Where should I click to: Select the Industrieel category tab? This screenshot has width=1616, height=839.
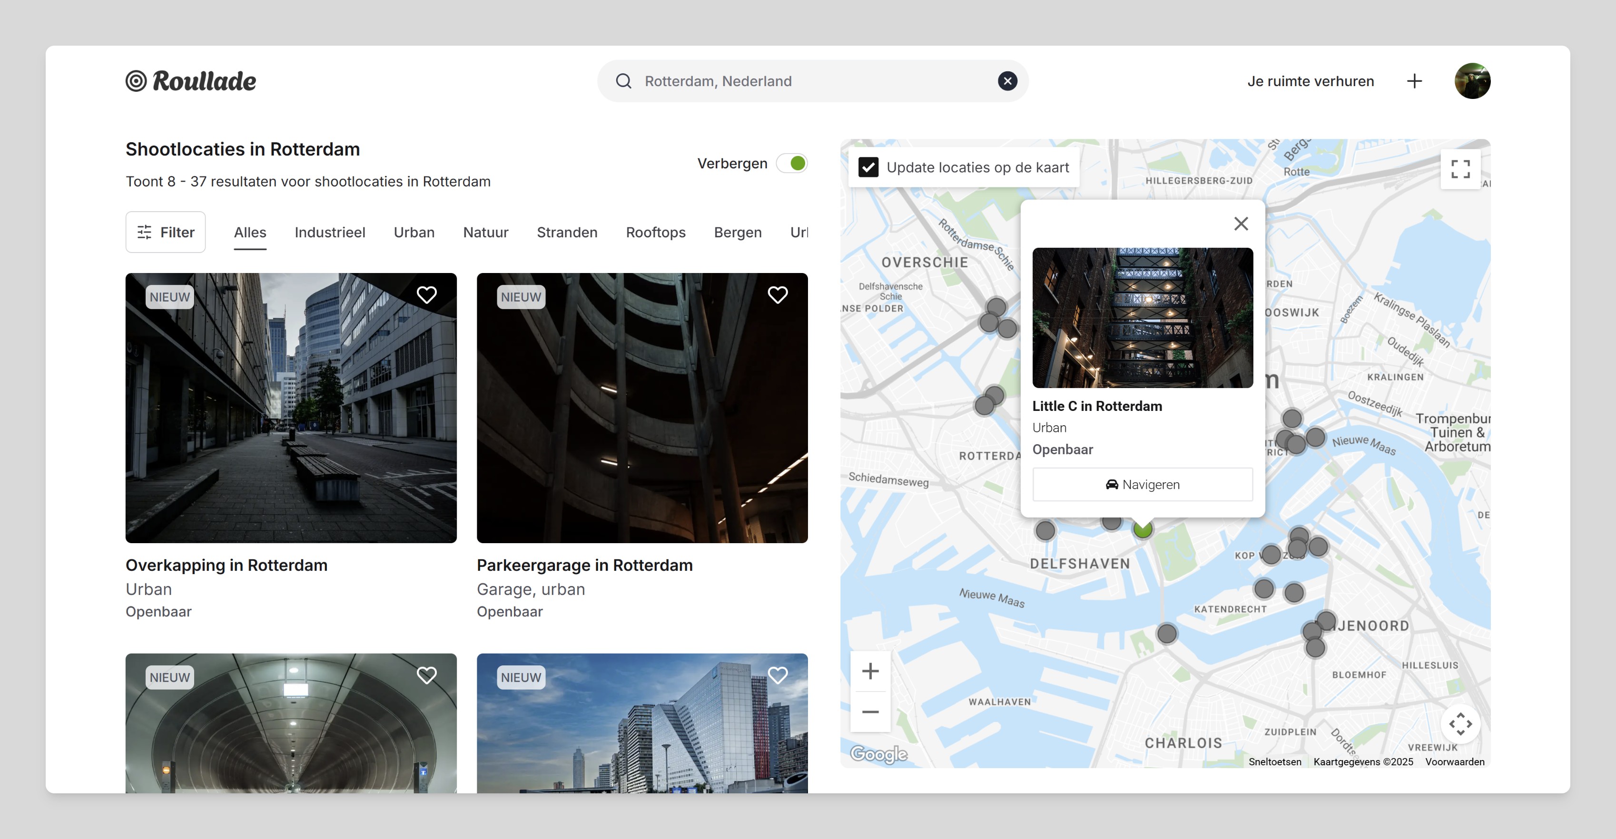330,232
